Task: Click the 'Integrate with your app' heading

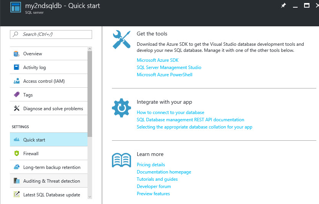Action: click(x=164, y=102)
